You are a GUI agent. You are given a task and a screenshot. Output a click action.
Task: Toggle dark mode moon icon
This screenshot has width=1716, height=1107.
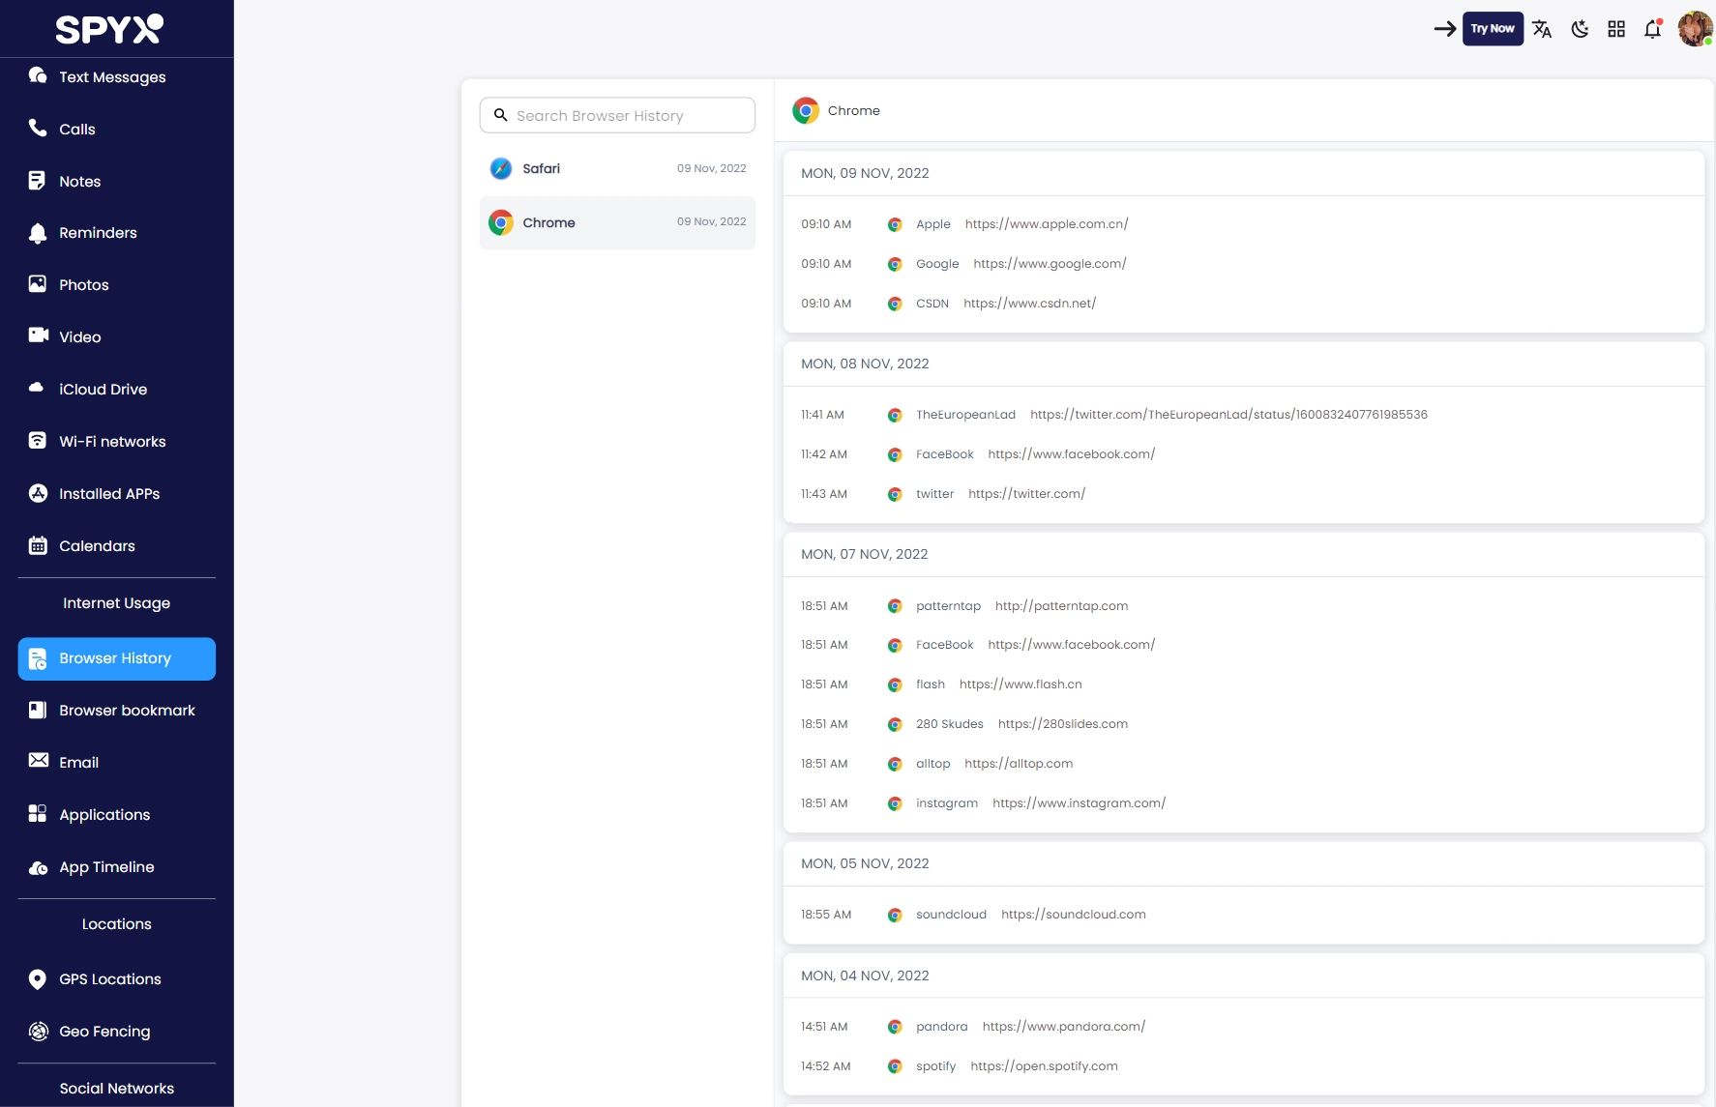point(1580,29)
